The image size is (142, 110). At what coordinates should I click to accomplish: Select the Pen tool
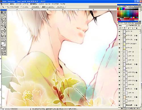(x=2, y=35)
